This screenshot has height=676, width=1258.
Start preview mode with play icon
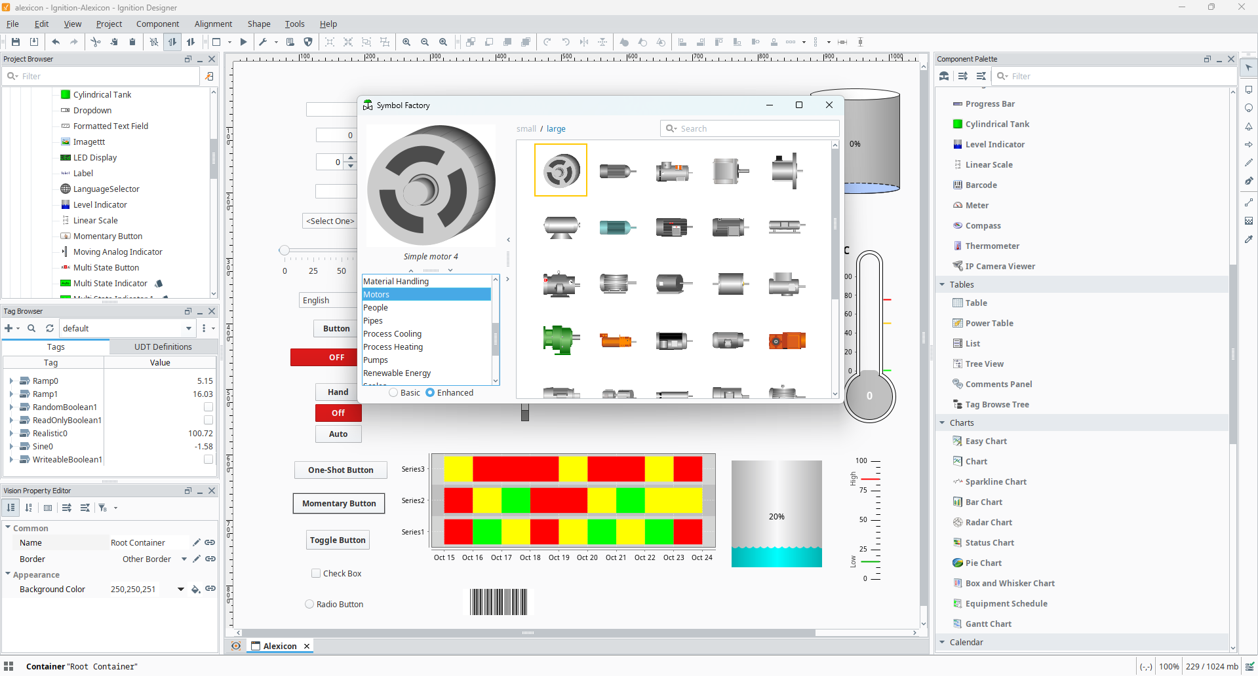(243, 42)
